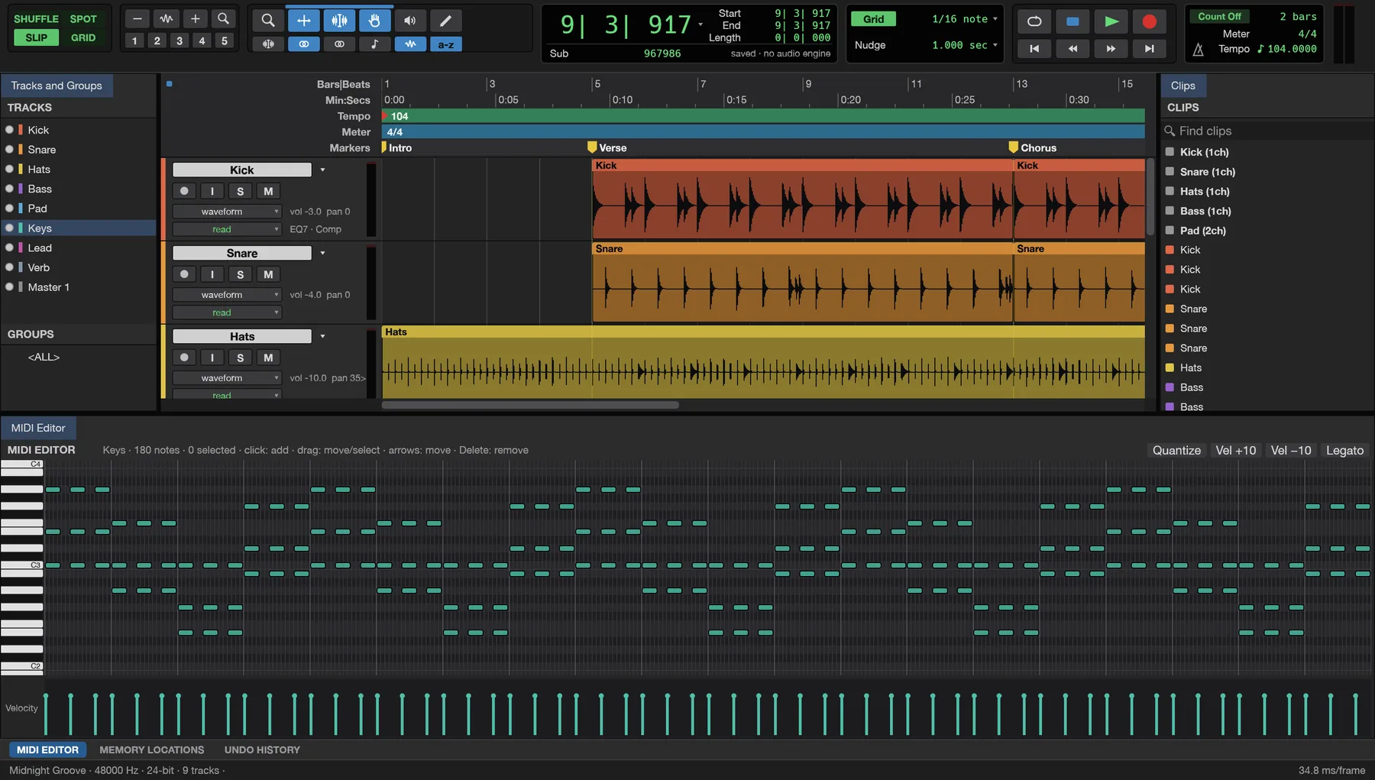Open Kick track view selector waveform dropdown
Viewport: 1375px width, 780px height.
(227, 212)
